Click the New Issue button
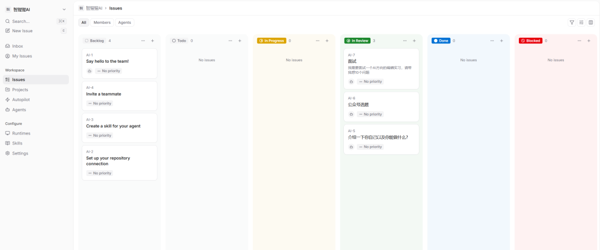The image size is (600, 250). (22, 31)
